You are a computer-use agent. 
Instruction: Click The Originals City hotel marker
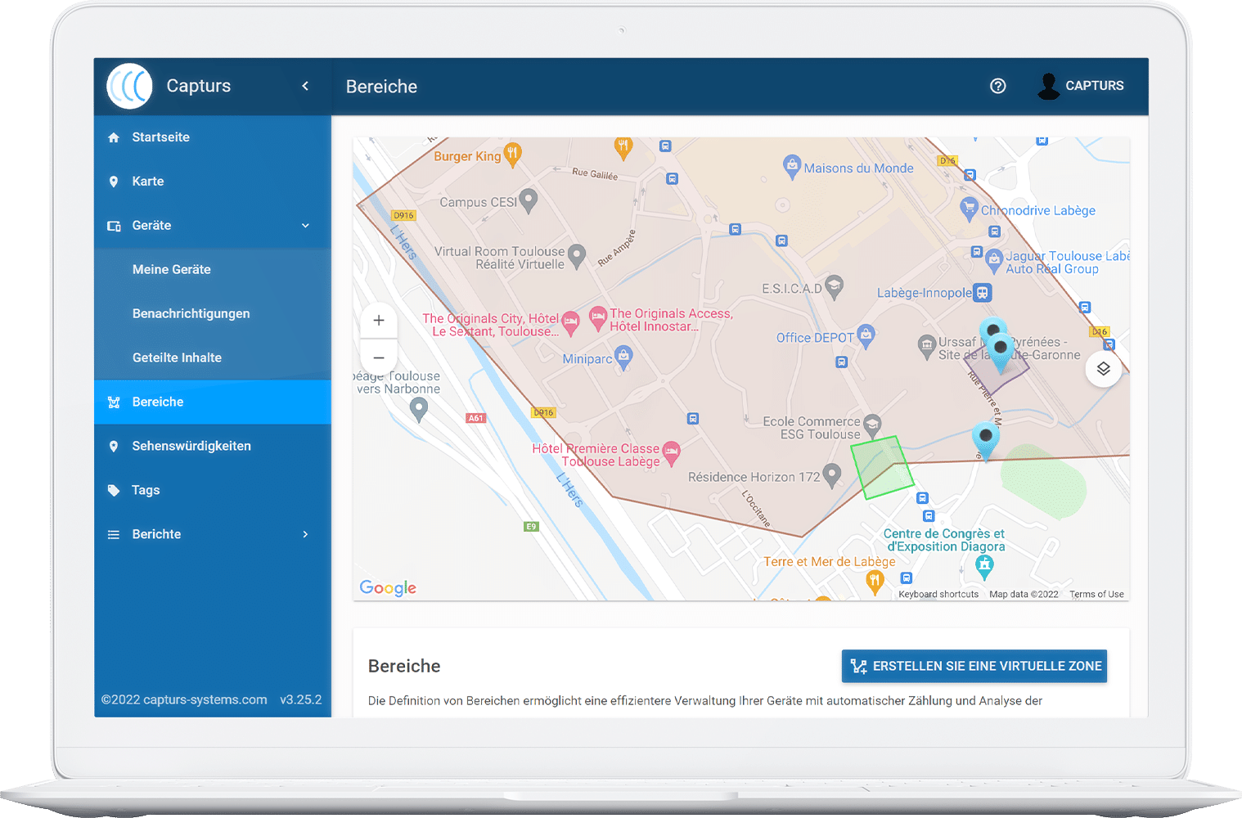(x=570, y=322)
